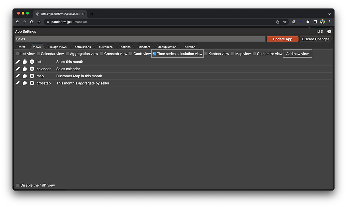Switch to the permissions tab
The height and width of the screenshot is (207, 347).
click(82, 47)
